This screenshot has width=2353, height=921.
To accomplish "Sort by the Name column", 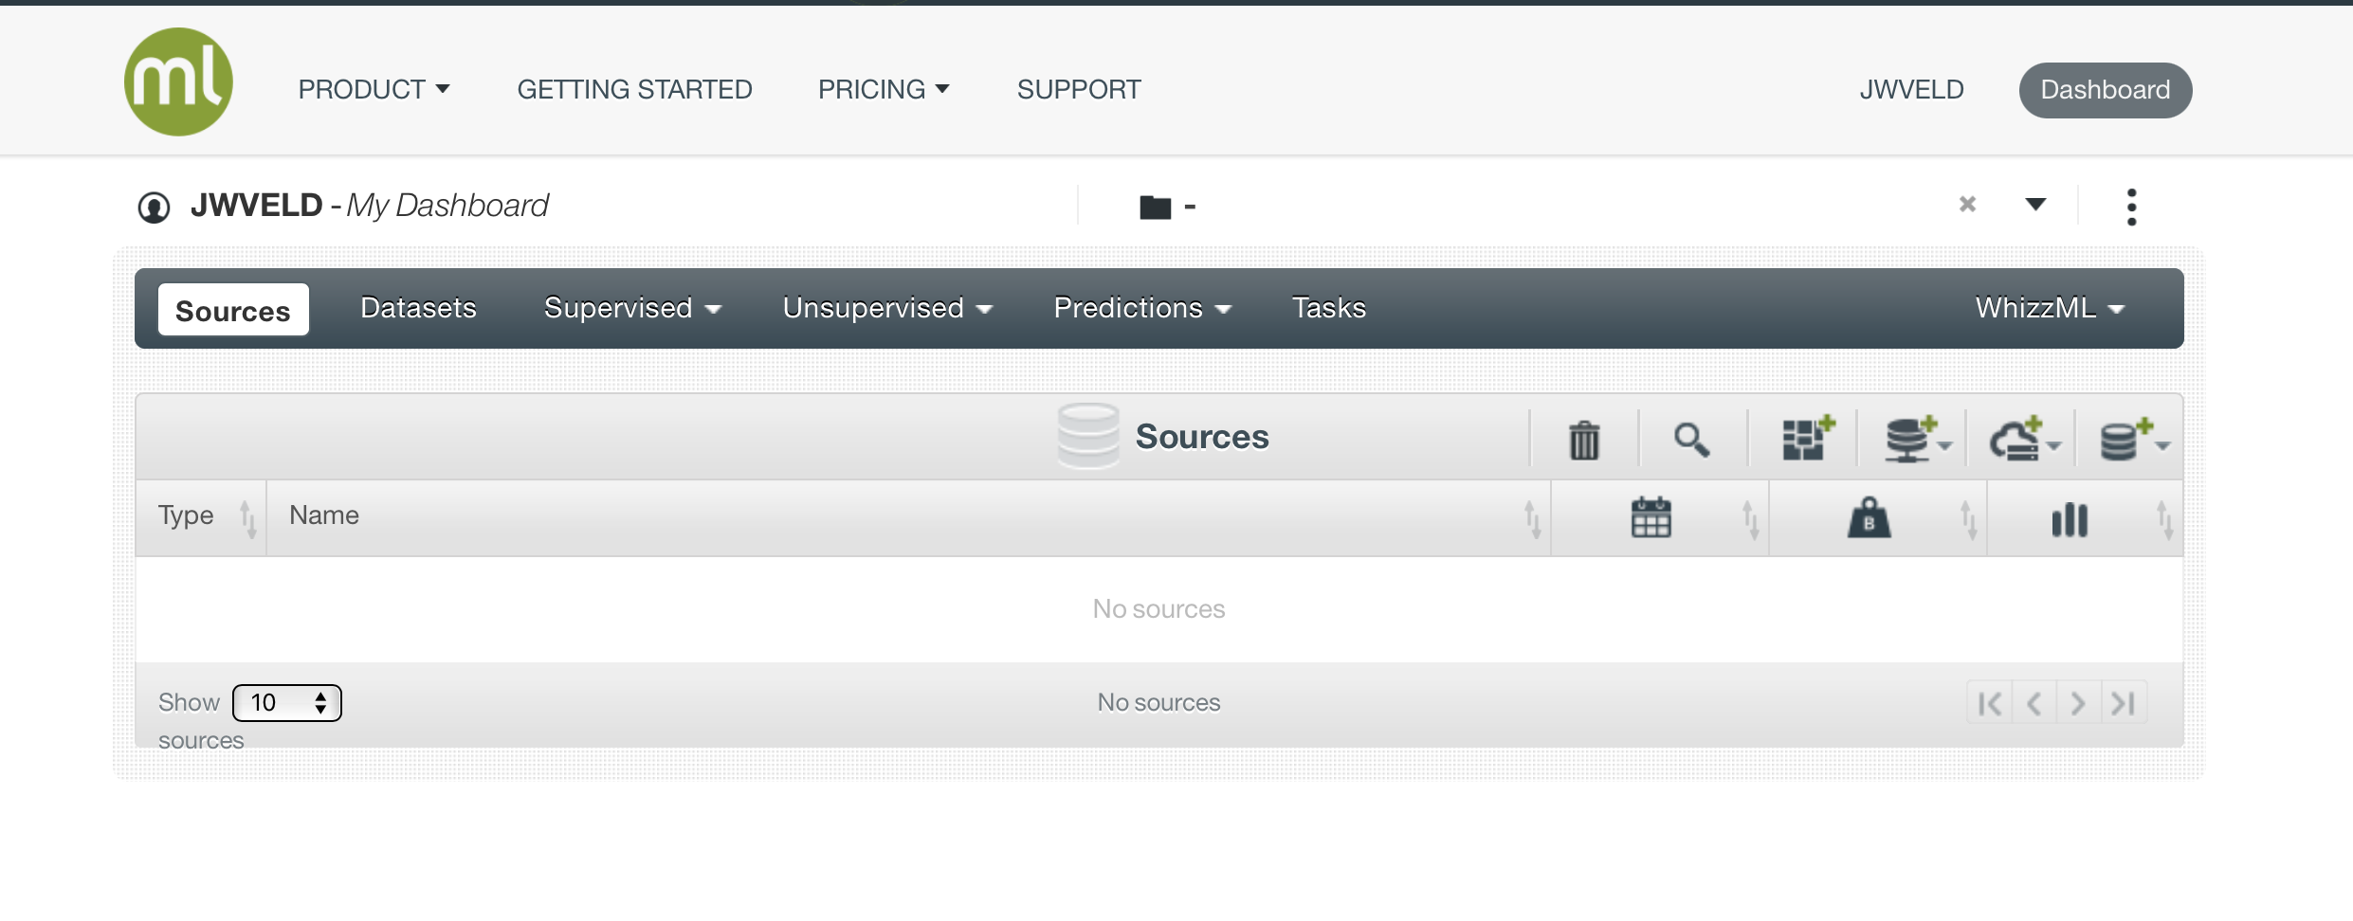I will point(908,517).
